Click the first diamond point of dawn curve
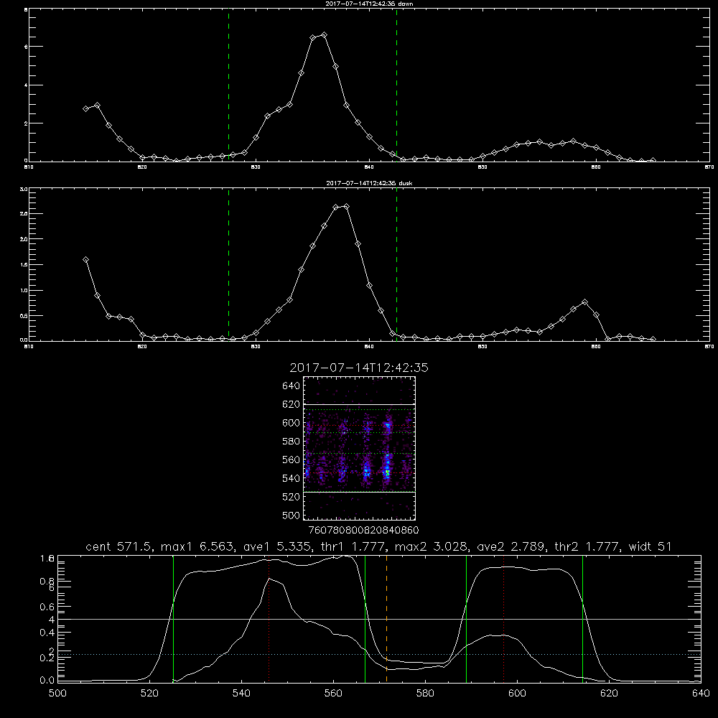Viewport: 718px width, 718px height. tap(85, 108)
